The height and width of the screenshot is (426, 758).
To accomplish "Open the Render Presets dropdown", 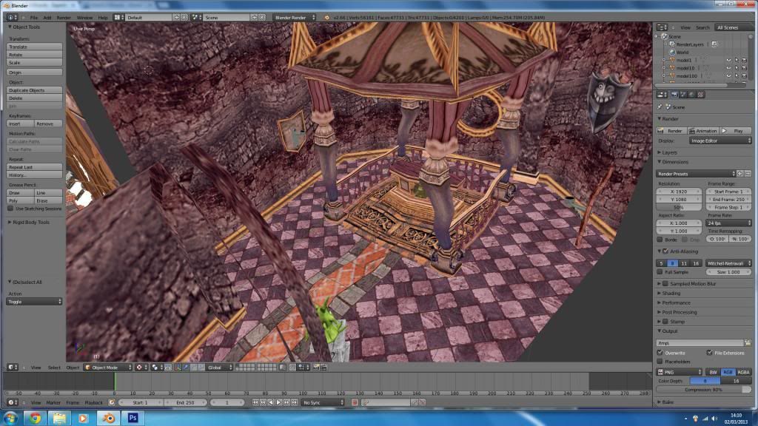I will (x=696, y=173).
